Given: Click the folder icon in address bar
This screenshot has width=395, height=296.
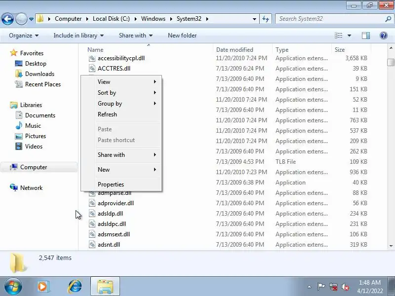Looking at the screenshot, I should [40, 19].
